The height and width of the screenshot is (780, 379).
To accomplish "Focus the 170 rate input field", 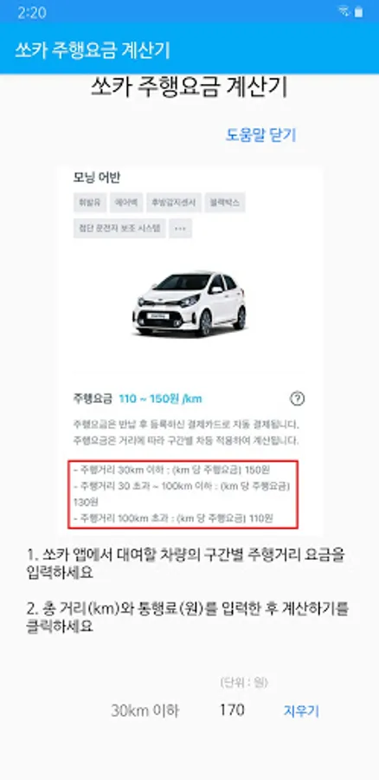I will coord(232,710).
